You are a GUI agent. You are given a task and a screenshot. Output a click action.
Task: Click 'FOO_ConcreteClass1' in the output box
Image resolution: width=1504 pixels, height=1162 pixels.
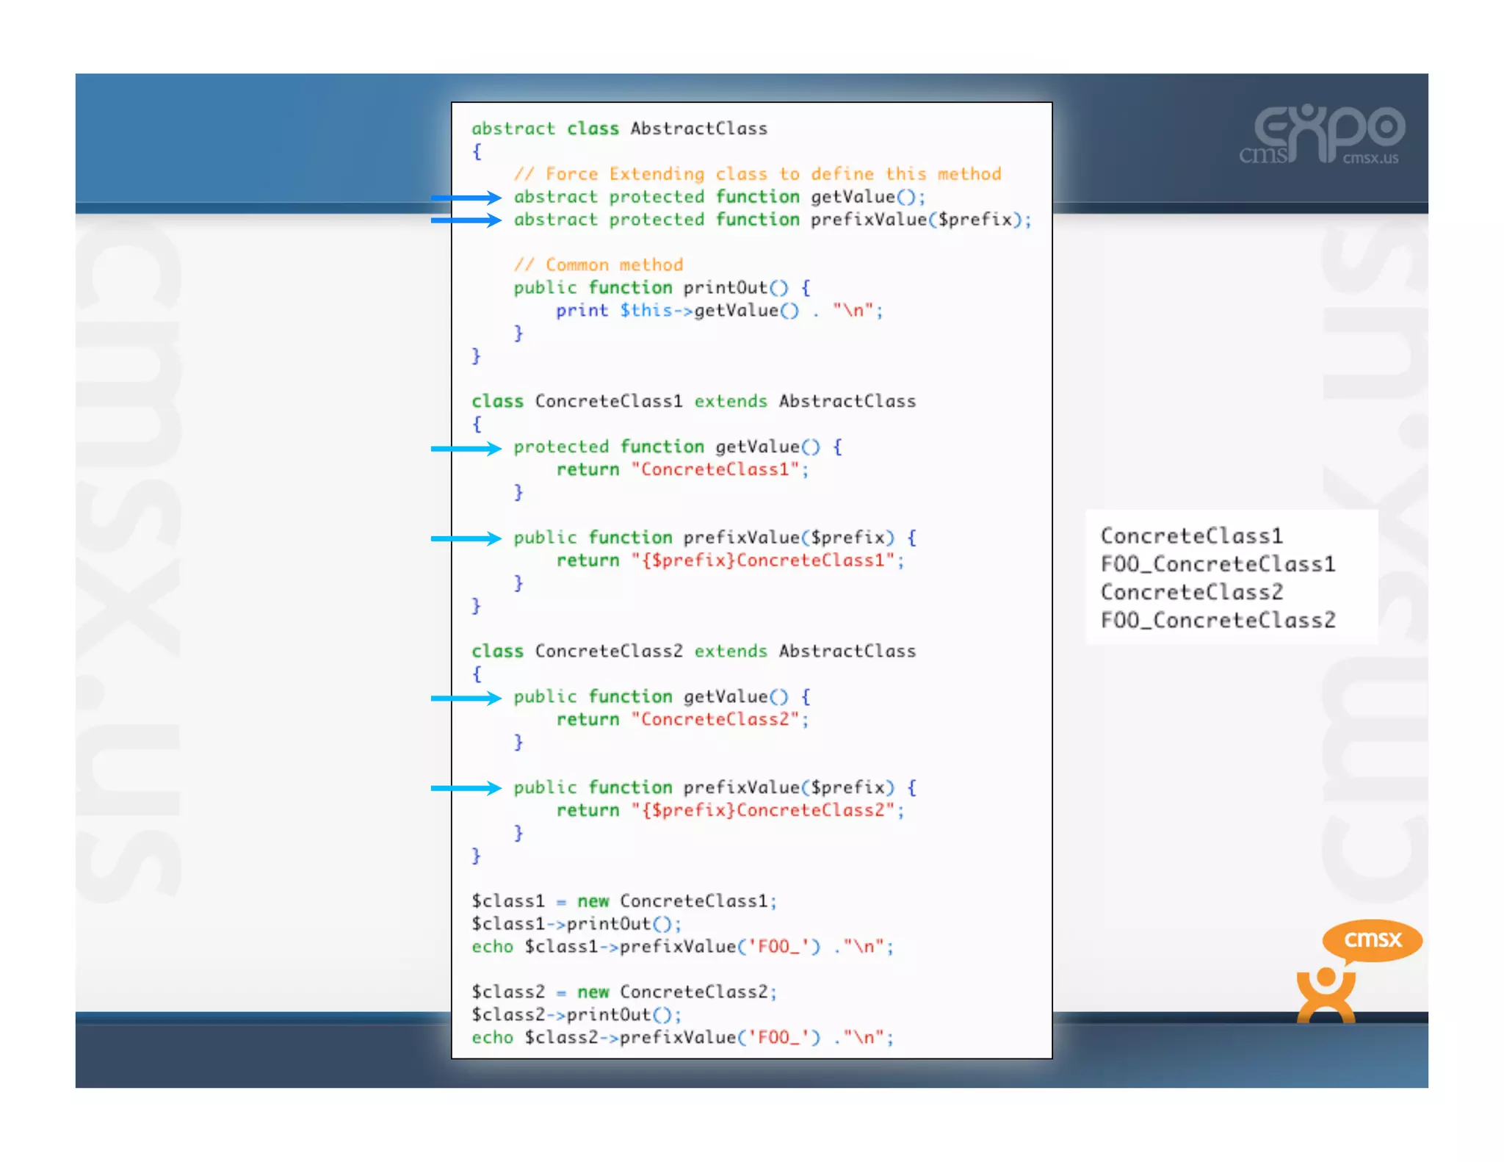pos(1217,564)
